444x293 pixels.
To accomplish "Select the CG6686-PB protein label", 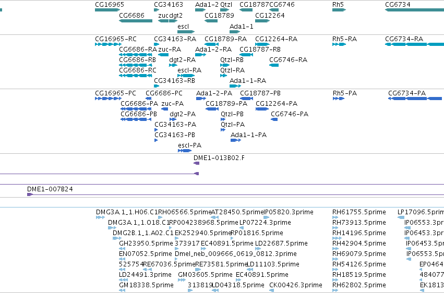I will 139,114.
